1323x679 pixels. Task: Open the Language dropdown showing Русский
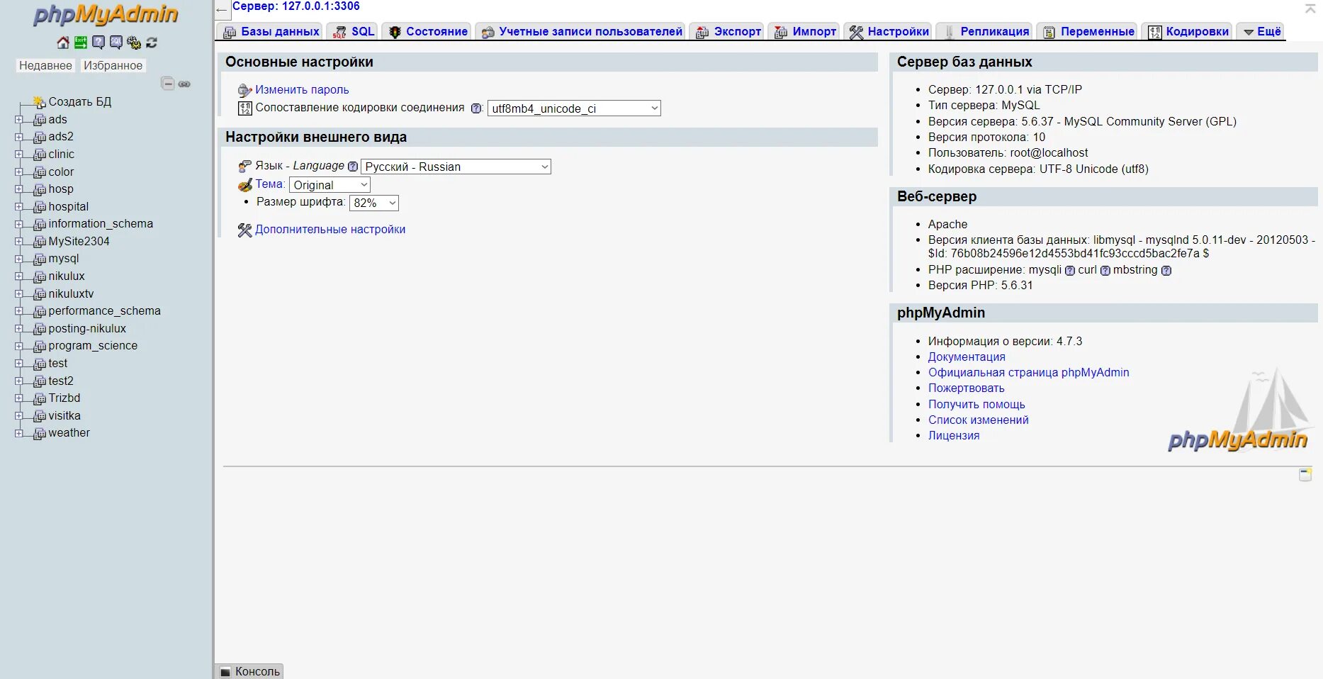coord(456,167)
